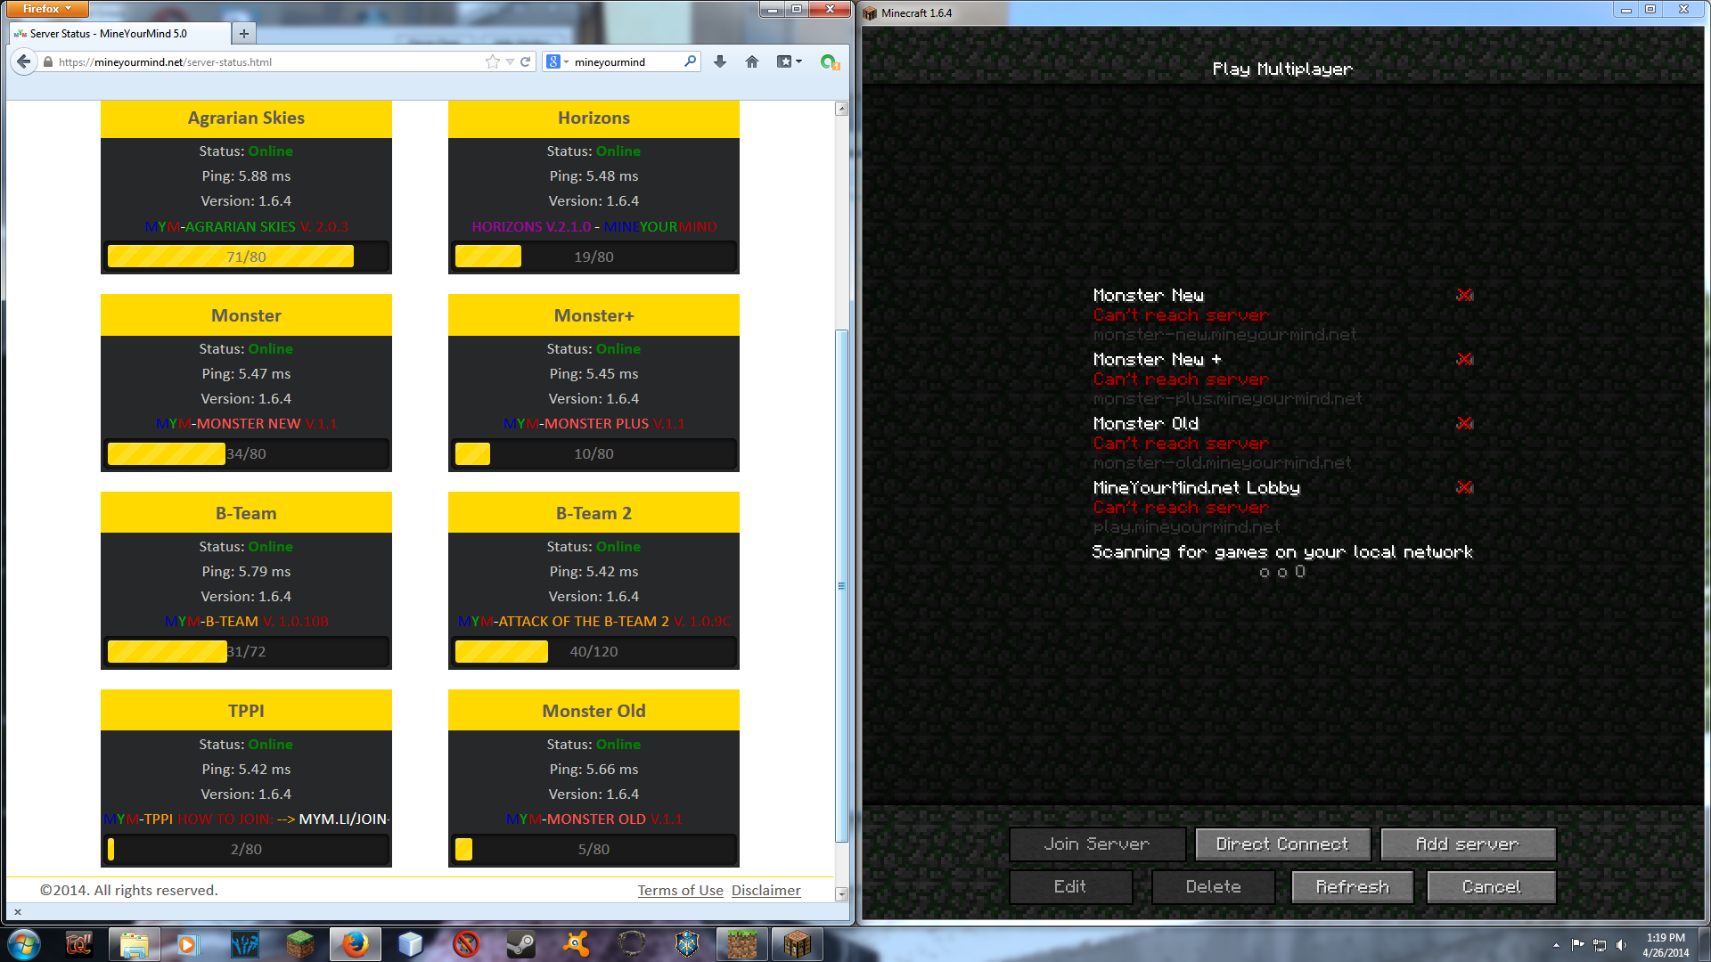Click the Monster Old server card heading

coord(594,711)
